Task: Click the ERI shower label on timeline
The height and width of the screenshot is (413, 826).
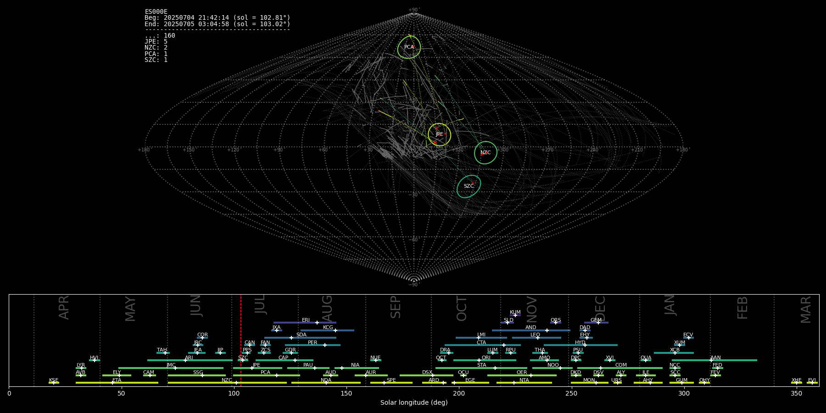Action: coord(306,320)
